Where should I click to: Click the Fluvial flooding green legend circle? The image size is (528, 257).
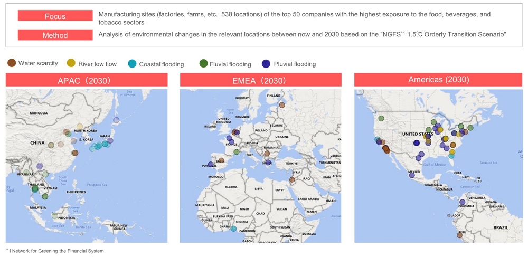click(203, 64)
